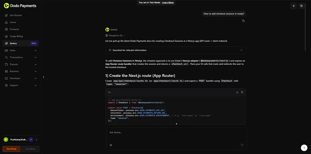Click the scroll-to-bottom arrow button

point(176,123)
